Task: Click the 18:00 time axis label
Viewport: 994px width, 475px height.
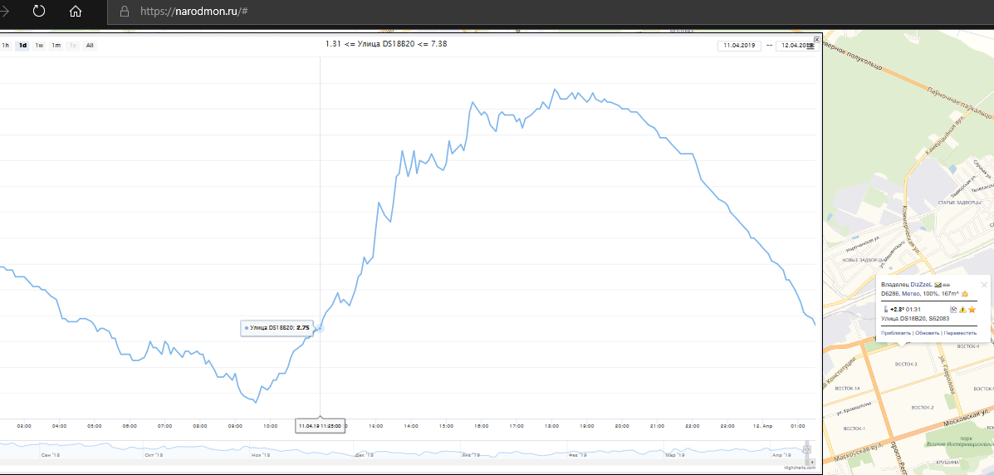Action: click(x=551, y=426)
